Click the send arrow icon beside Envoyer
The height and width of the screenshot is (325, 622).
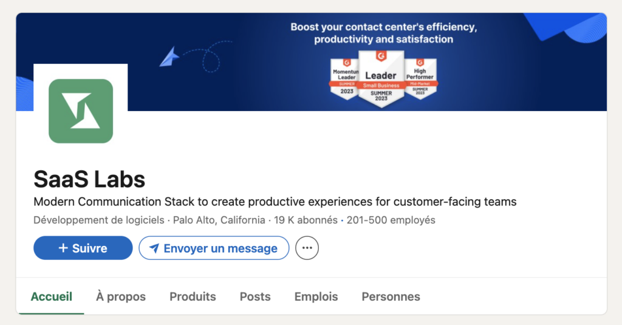coord(154,248)
